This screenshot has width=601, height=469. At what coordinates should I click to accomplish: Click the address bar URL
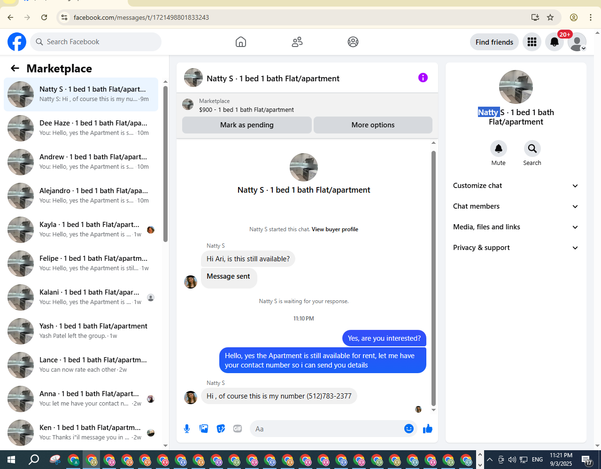141,17
